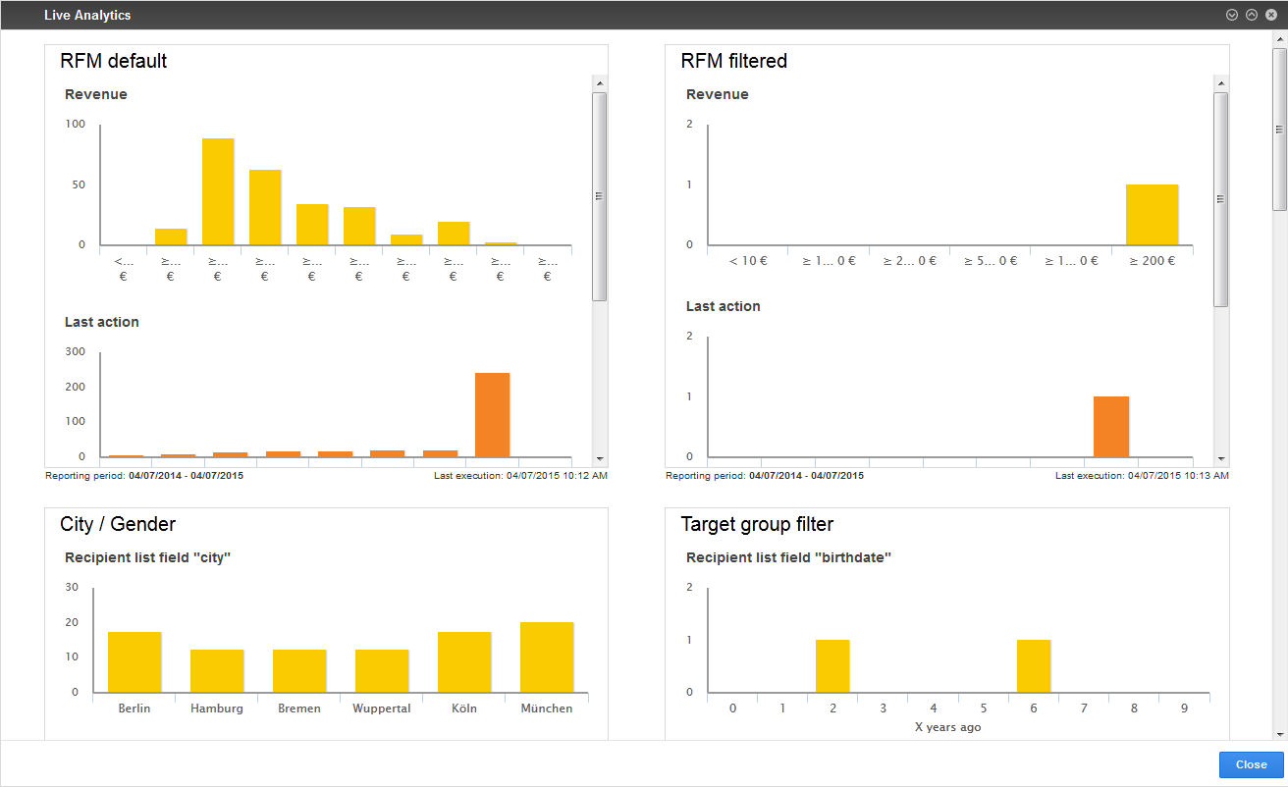The height and width of the screenshot is (787, 1288).
Task: Click main window vertical scrollbar thumb
Action: tap(1279, 128)
